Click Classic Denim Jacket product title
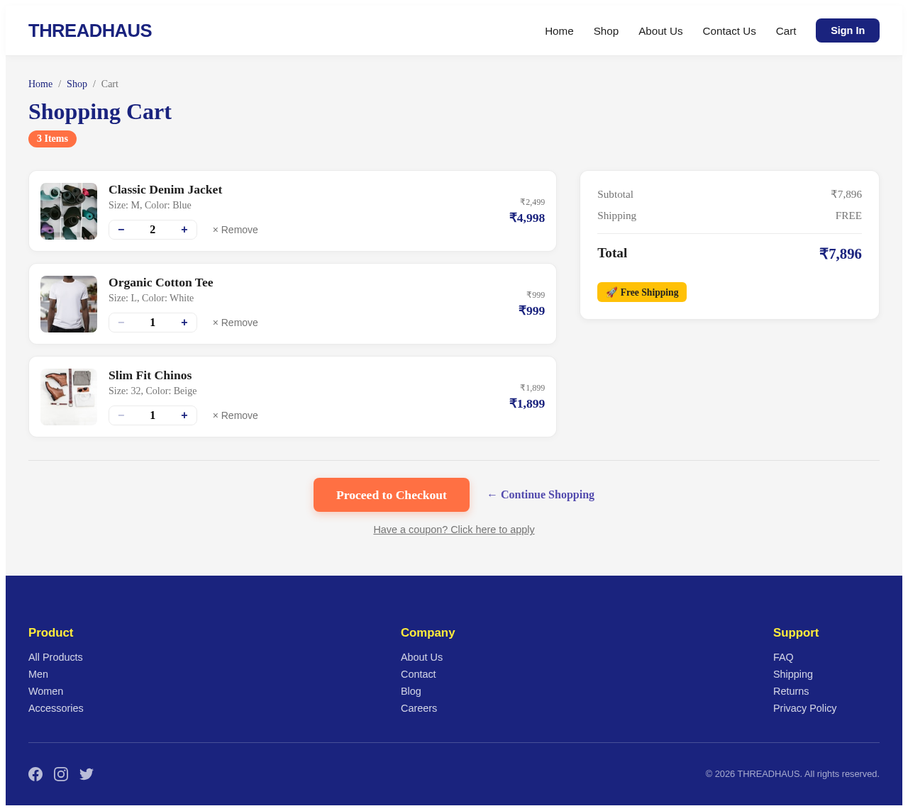908x811 pixels. 165,189
